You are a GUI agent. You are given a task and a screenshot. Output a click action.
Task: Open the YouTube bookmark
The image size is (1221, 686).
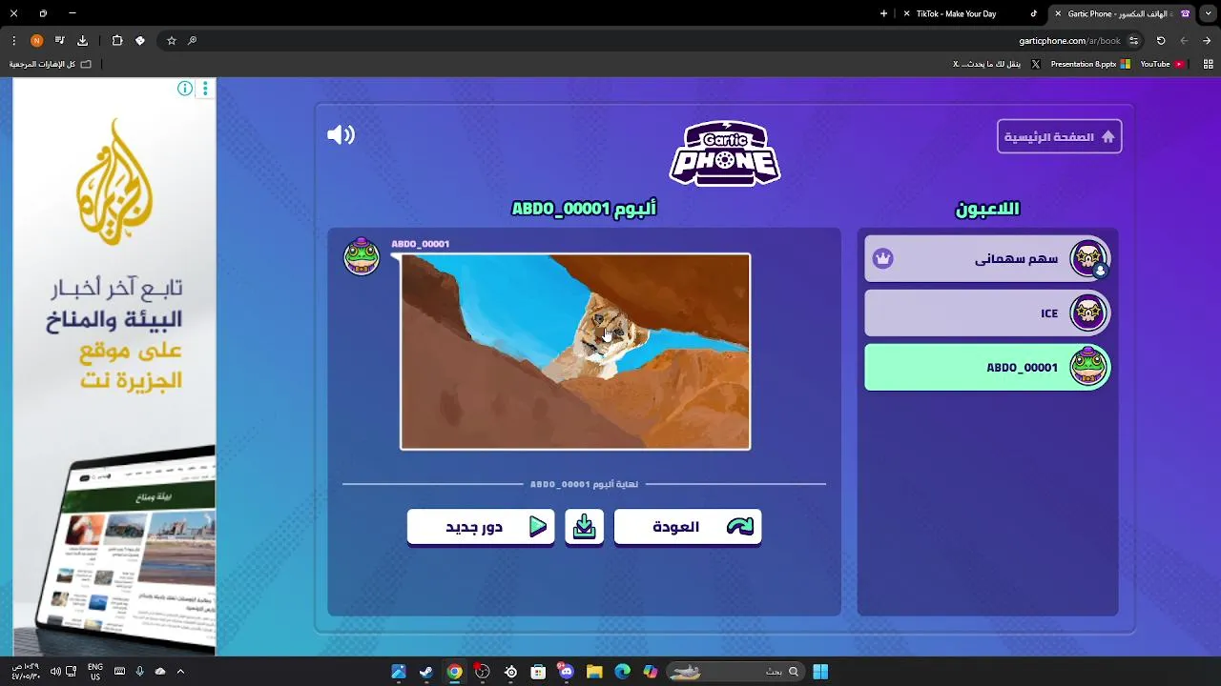pos(1162,64)
